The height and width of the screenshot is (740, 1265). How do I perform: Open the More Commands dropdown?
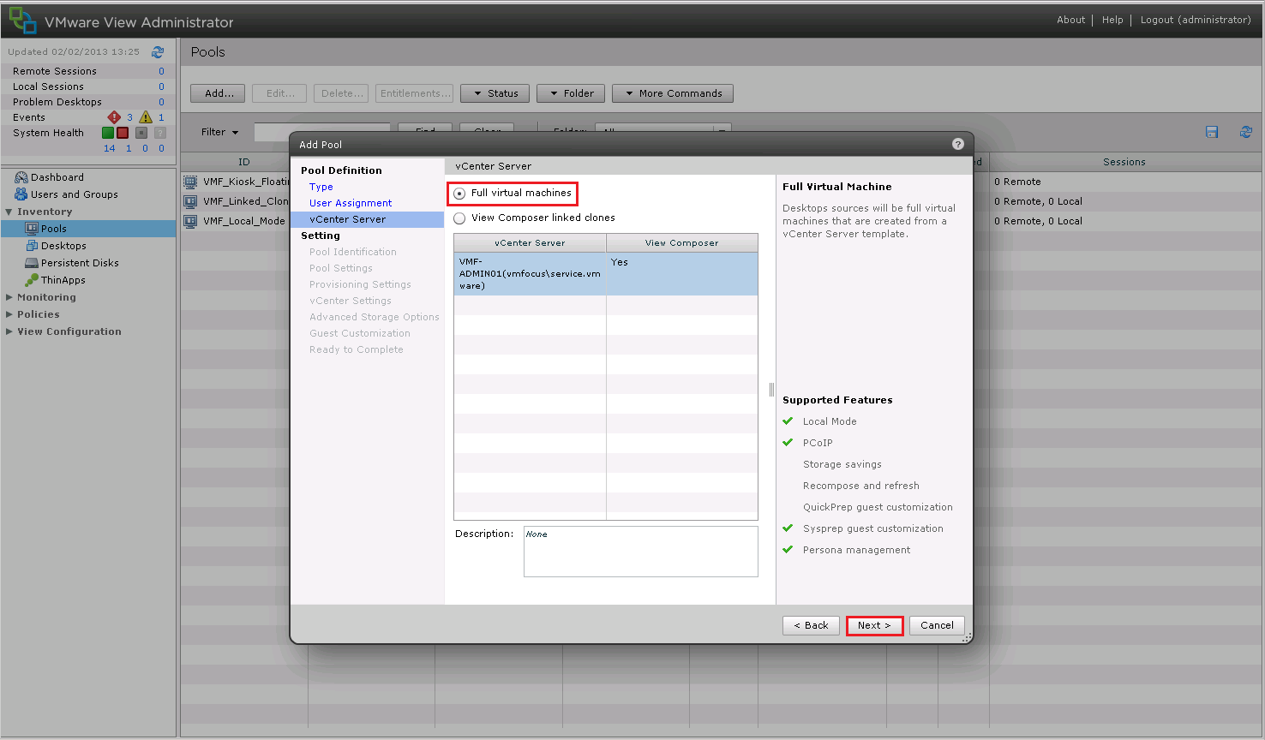tap(673, 93)
